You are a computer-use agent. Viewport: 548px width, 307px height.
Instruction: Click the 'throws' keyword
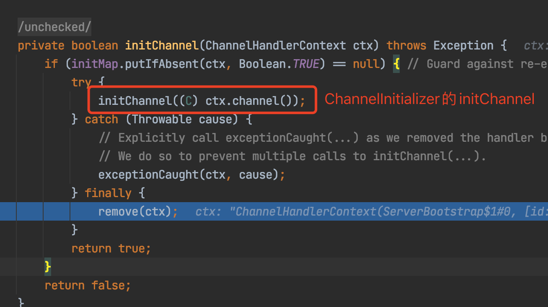tap(406, 45)
